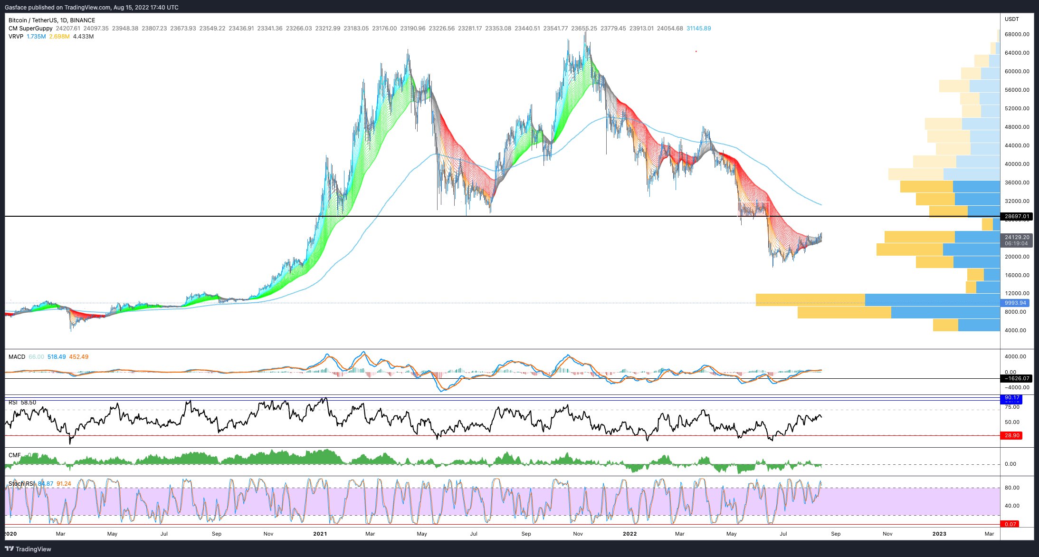This screenshot has width=1039, height=557.
Task: Select the VRVP indicator label
Action: [x=16, y=37]
